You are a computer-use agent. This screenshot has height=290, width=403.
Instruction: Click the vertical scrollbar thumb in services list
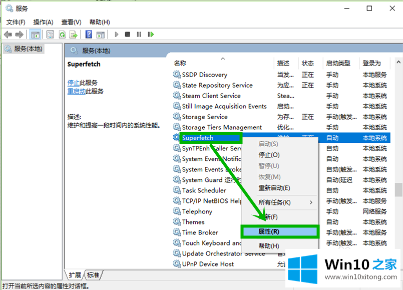398,189
